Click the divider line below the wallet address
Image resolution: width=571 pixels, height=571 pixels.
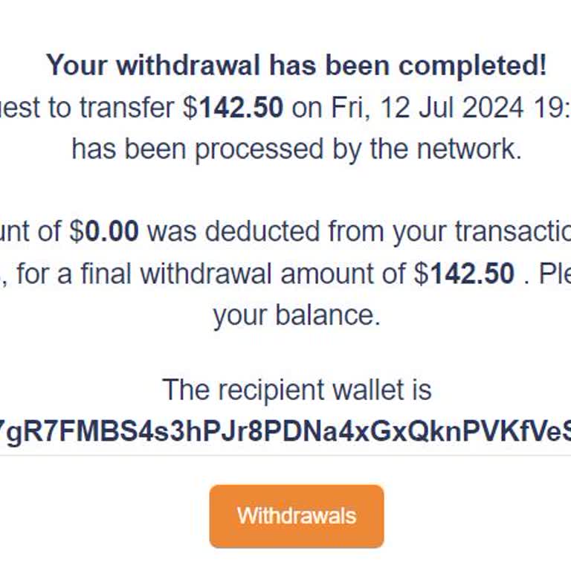285,455
